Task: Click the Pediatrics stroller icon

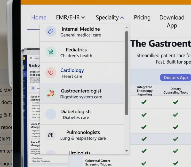Action: (51, 52)
